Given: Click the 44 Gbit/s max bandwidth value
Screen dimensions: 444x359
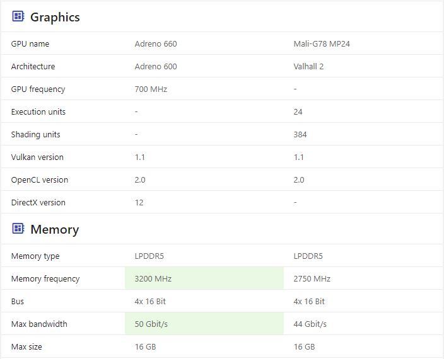Looking at the screenshot, I should tap(310, 324).
